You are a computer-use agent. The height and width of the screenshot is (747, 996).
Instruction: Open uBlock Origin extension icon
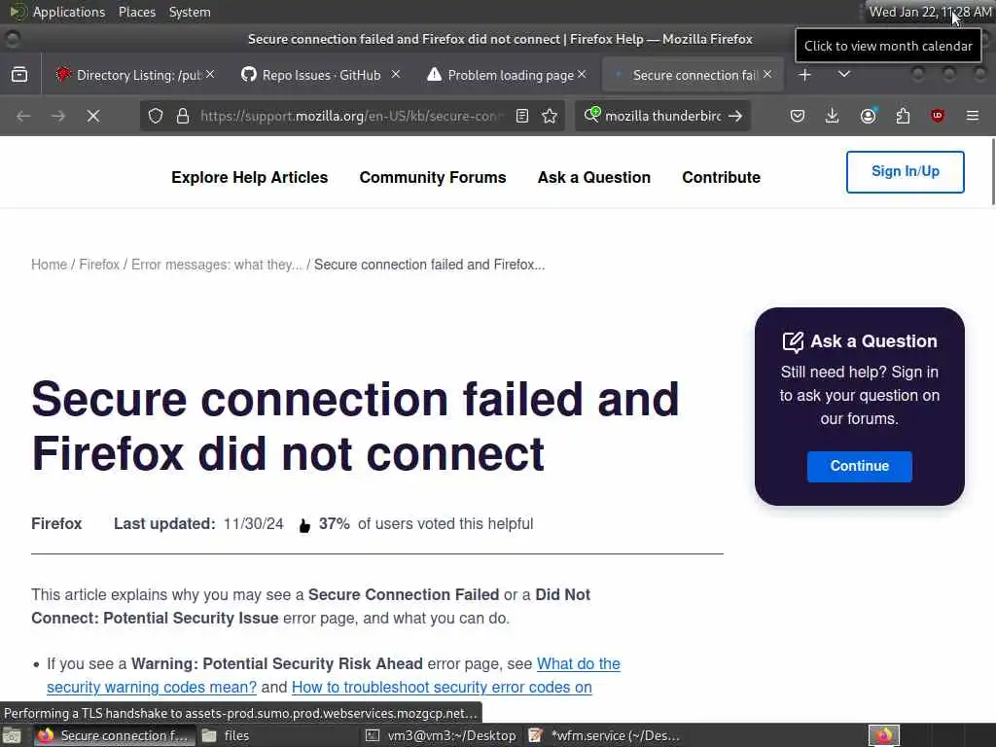pyautogui.click(x=937, y=116)
